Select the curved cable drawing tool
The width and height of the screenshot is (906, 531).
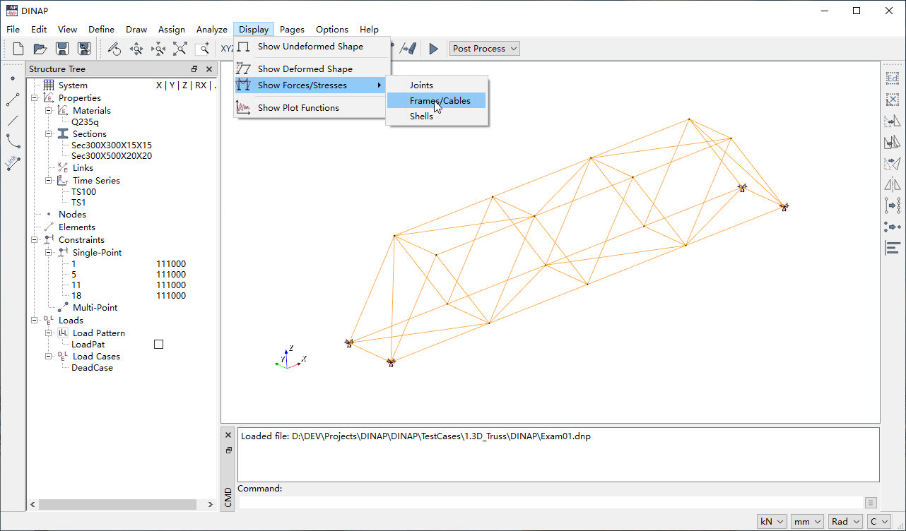coord(13,141)
